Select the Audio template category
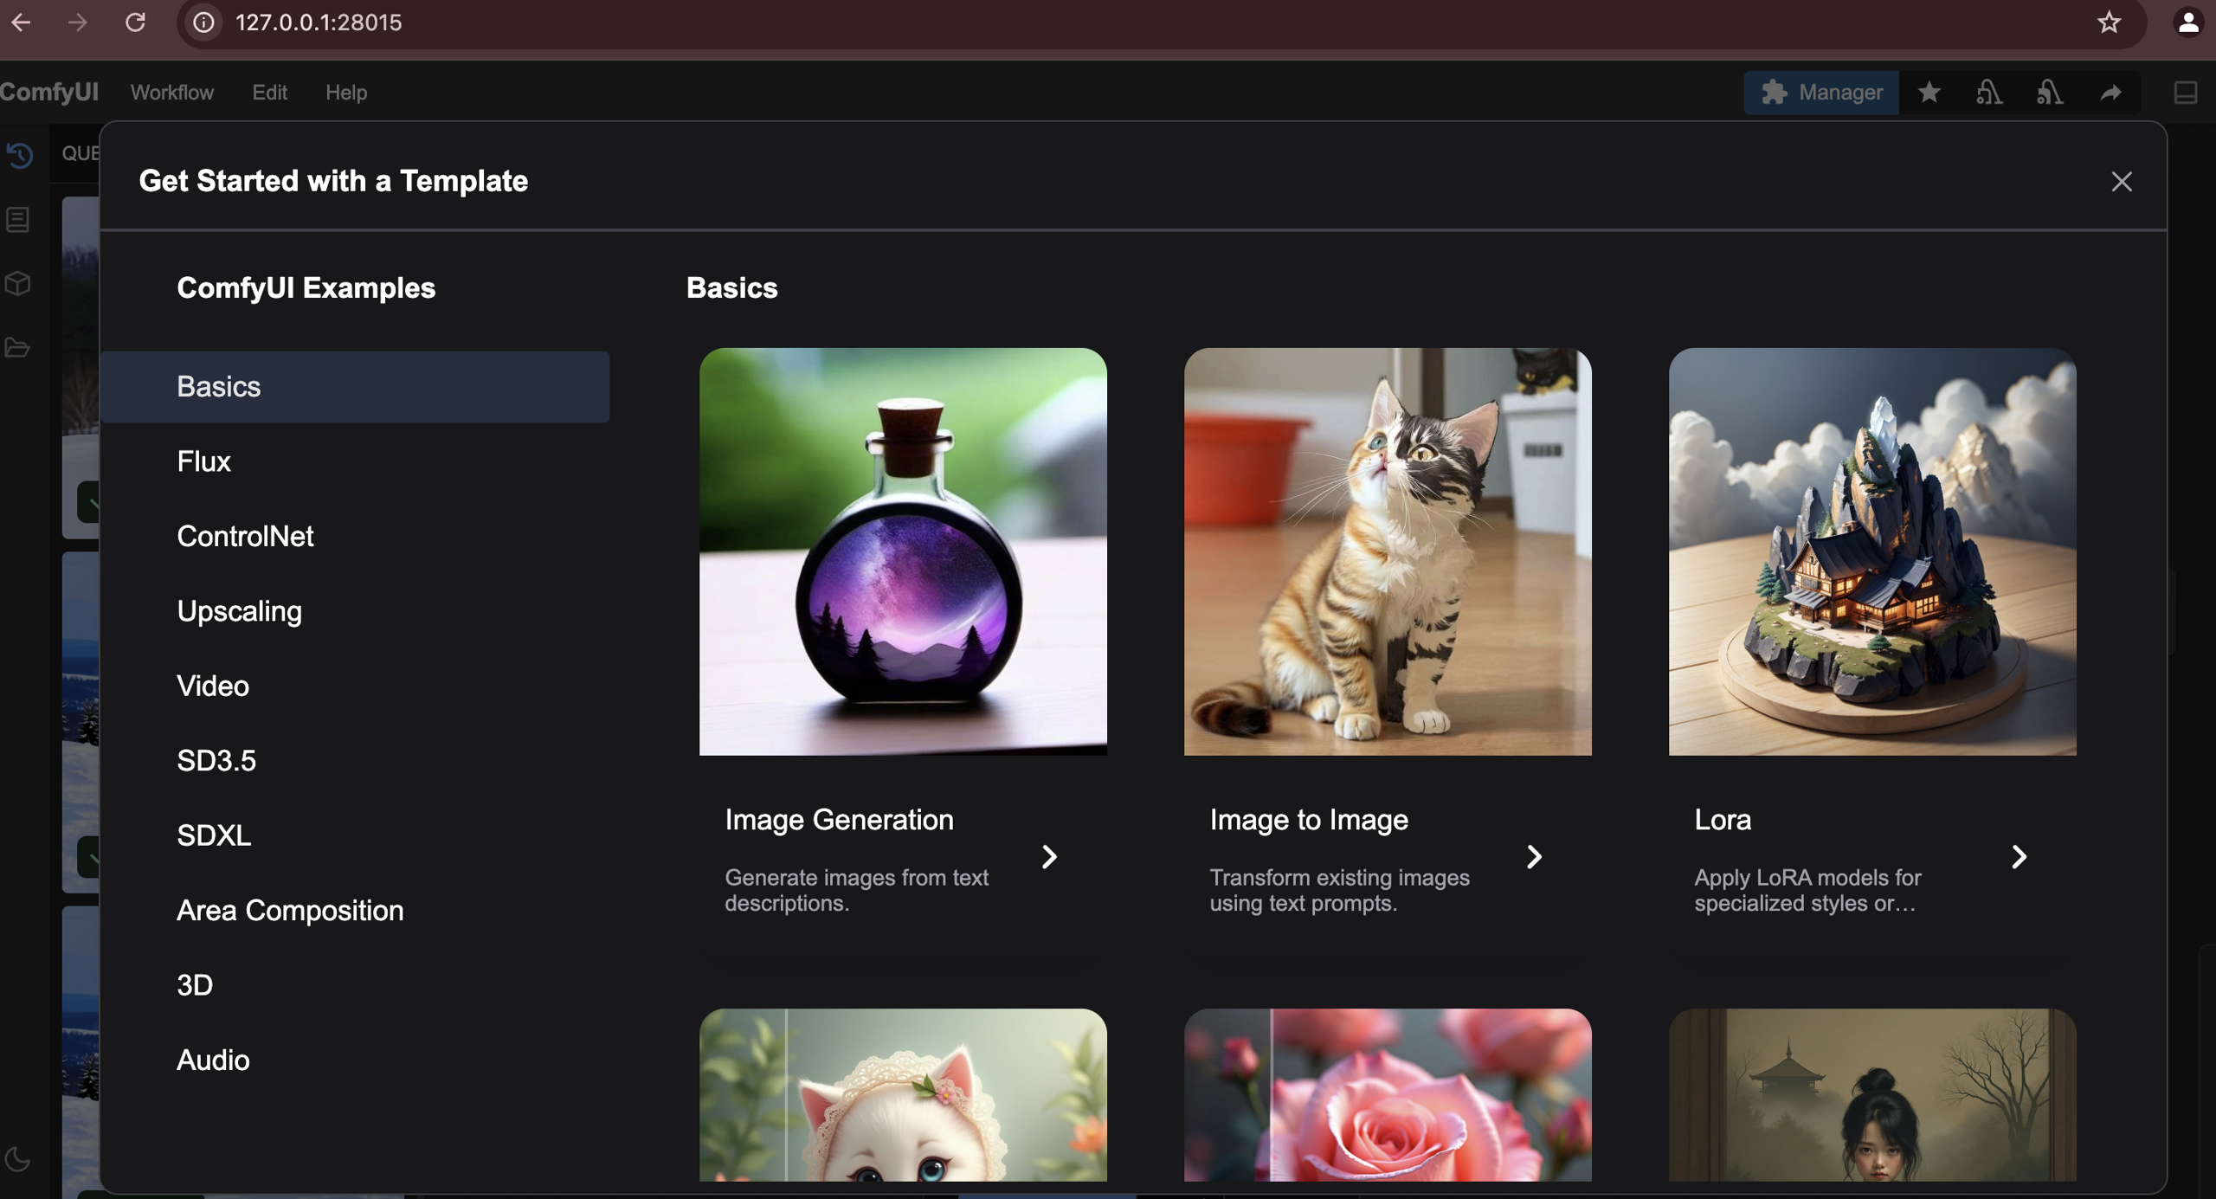Screen dimensions: 2216x1199 355,1060
